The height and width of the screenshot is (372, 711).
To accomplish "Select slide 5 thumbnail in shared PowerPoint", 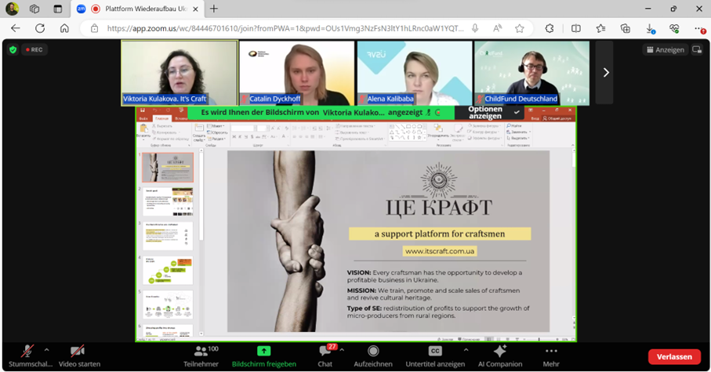I will coord(168,305).
